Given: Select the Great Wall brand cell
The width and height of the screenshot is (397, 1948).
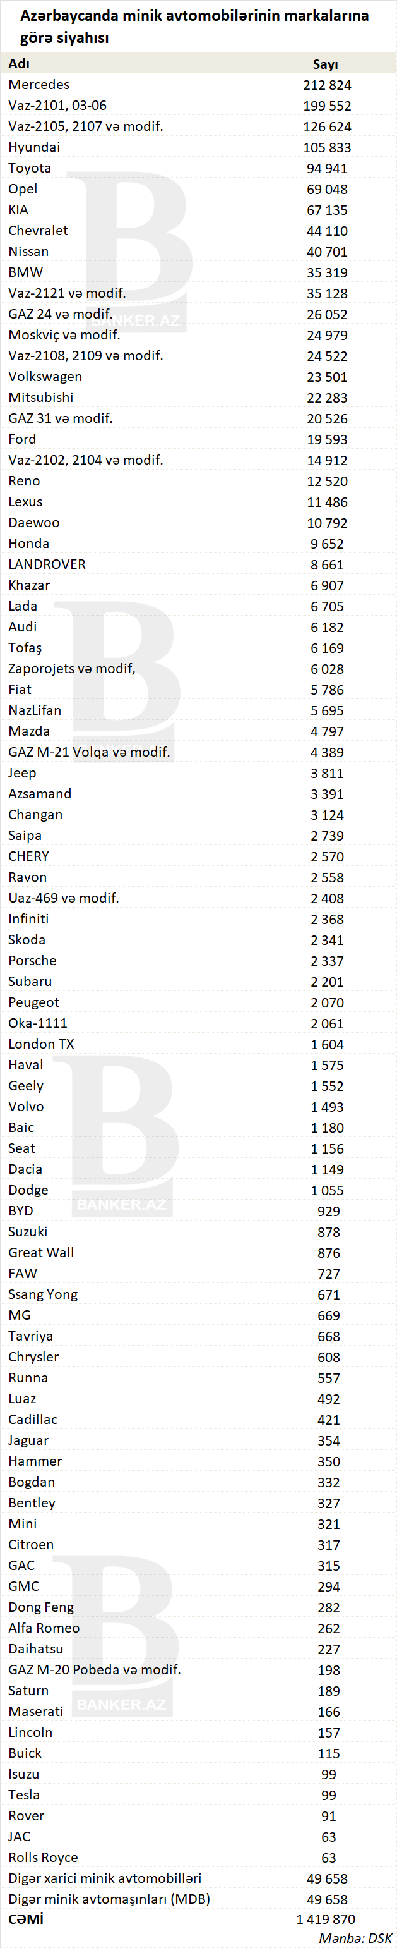Looking at the screenshot, I should point(41,1252).
